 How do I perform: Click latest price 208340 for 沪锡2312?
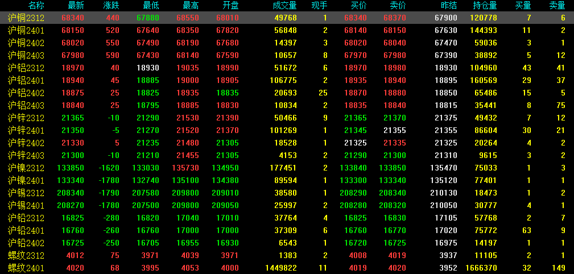click(71, 193)
